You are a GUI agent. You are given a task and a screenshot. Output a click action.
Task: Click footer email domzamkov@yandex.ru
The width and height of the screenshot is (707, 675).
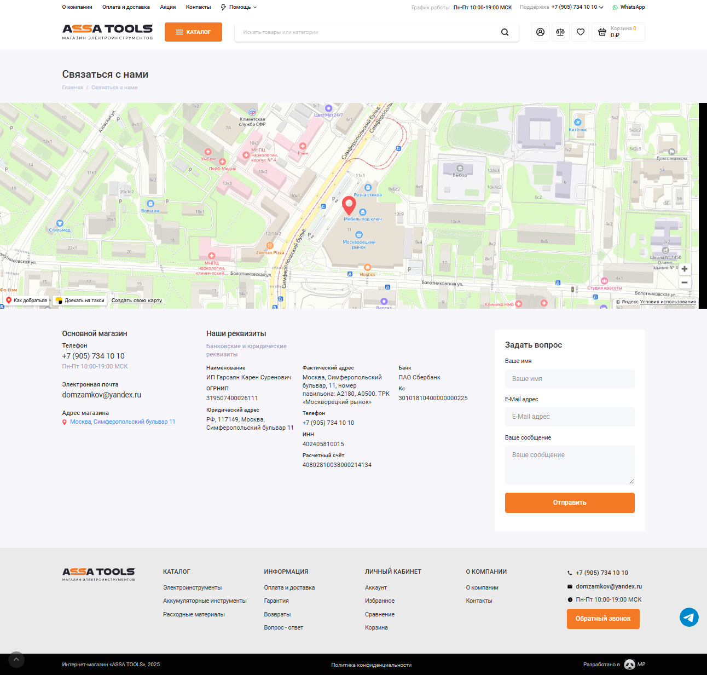click(609, 586)
